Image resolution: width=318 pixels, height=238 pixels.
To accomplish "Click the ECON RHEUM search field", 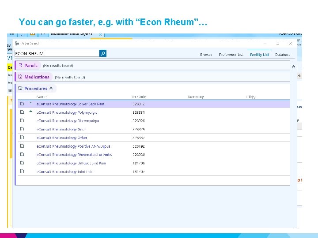I will coord(57,53).
